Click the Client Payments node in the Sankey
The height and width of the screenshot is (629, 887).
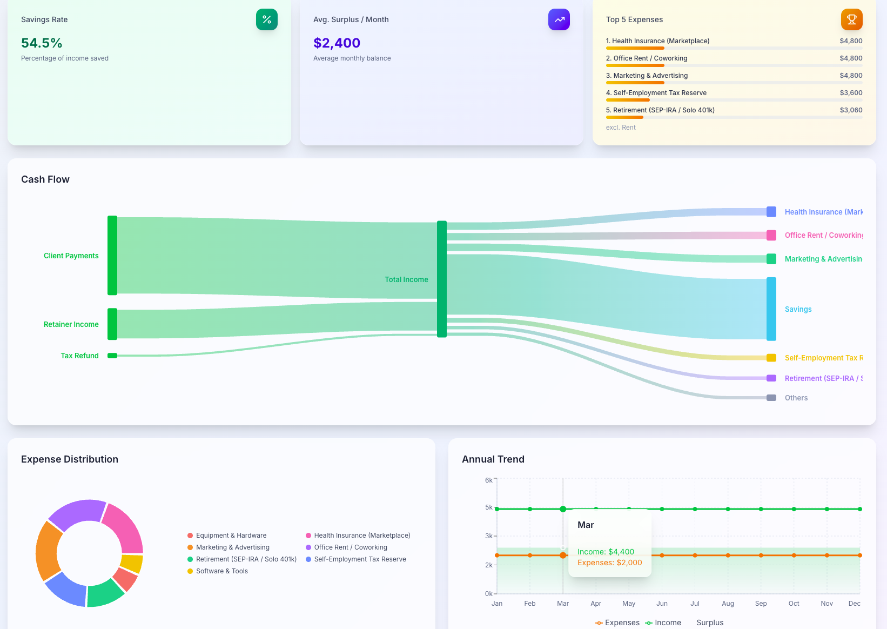point(112,255)
